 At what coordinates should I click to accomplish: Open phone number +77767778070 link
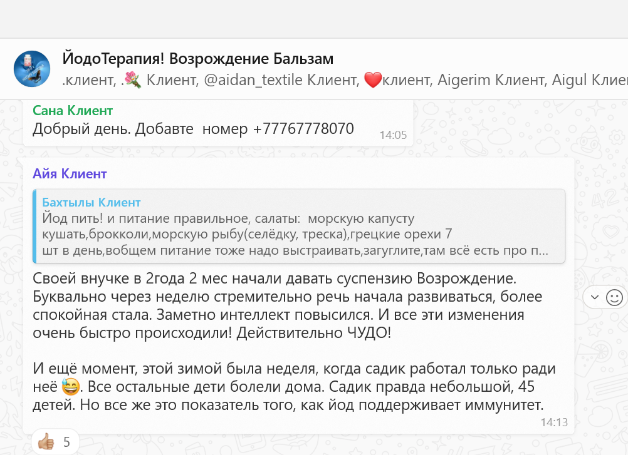click(303, 129)
